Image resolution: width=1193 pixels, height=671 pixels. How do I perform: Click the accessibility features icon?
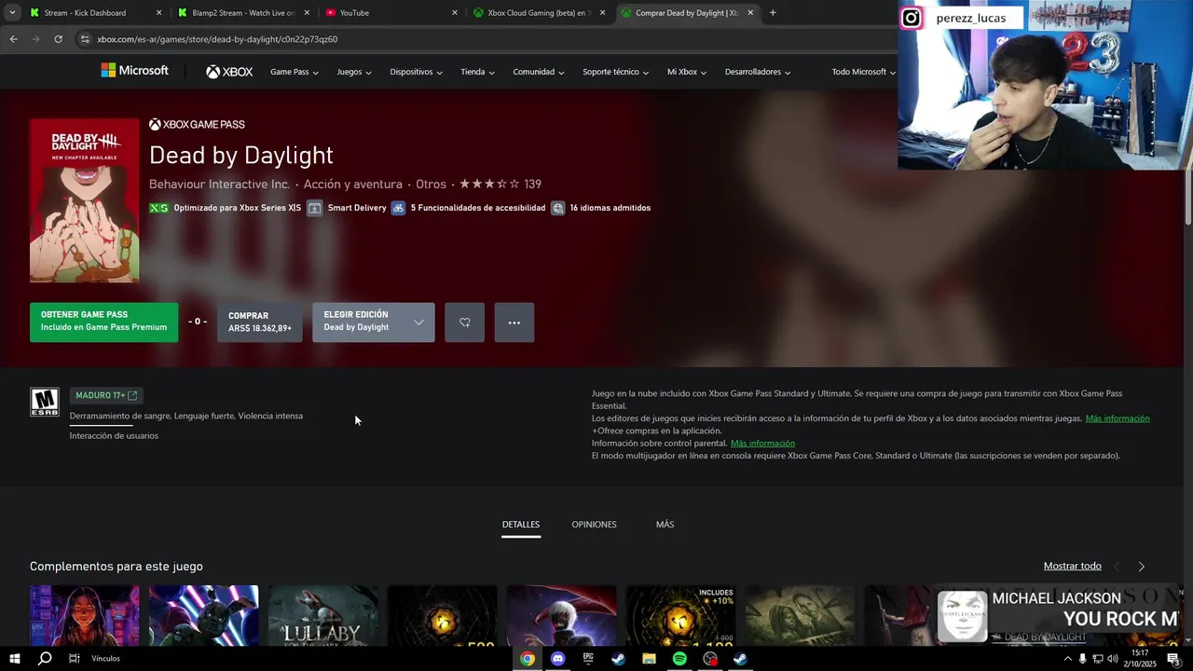click(398, 208)
